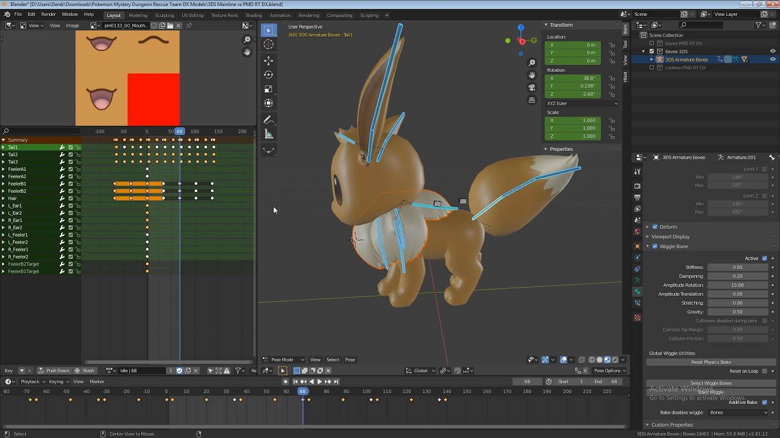Adjust the Amplitude Rotation slider field
The width and height of the screenshot is (780, 438).
[x=737, y=285]
